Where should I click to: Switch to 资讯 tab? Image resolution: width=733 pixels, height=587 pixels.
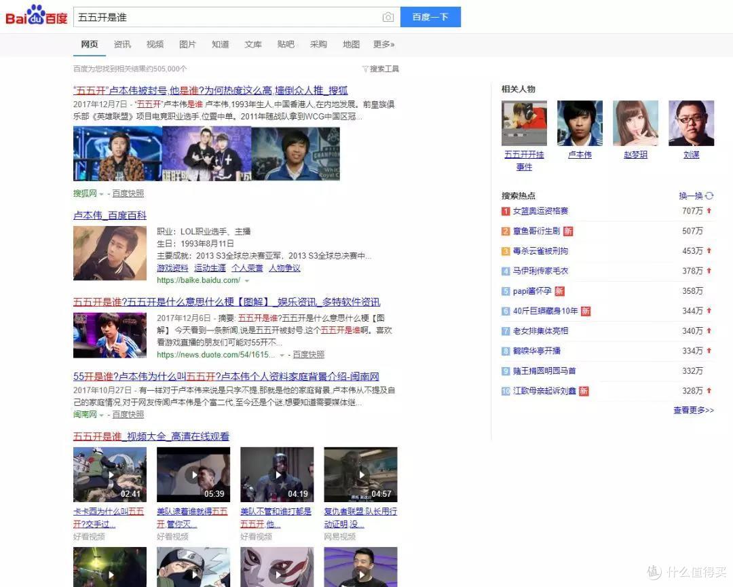point(122,44)
